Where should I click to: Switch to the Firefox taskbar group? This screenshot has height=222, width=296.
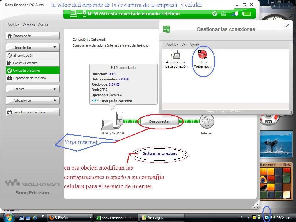pos(69,218)
